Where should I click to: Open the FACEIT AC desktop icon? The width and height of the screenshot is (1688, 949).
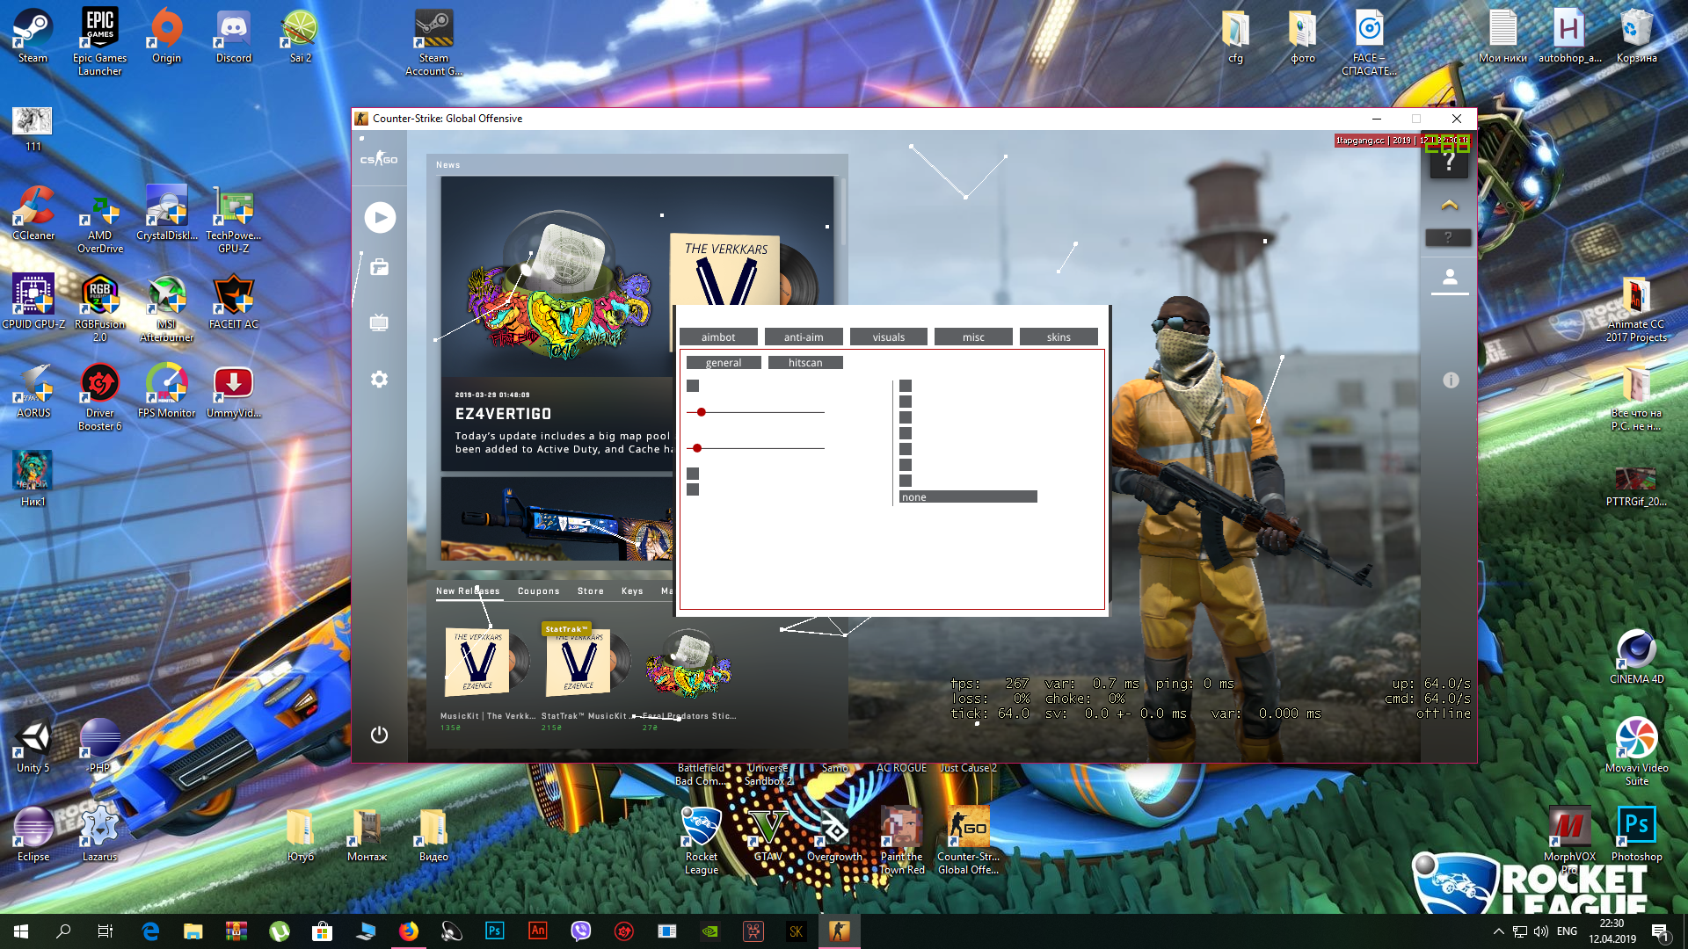click(233, 303)
